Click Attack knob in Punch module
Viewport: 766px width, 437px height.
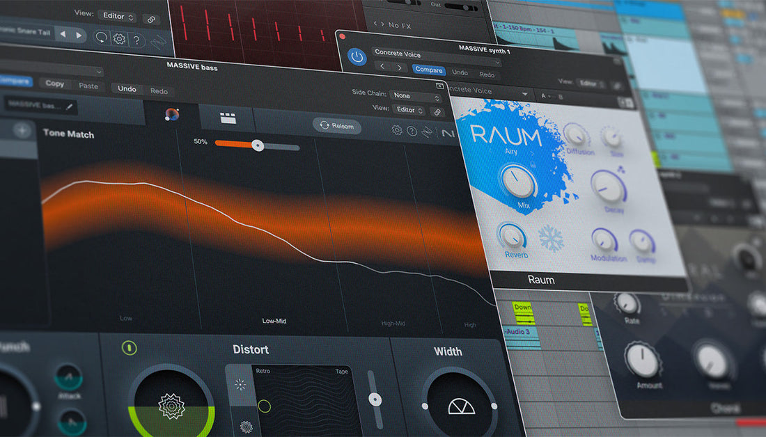tap(68, 376)
